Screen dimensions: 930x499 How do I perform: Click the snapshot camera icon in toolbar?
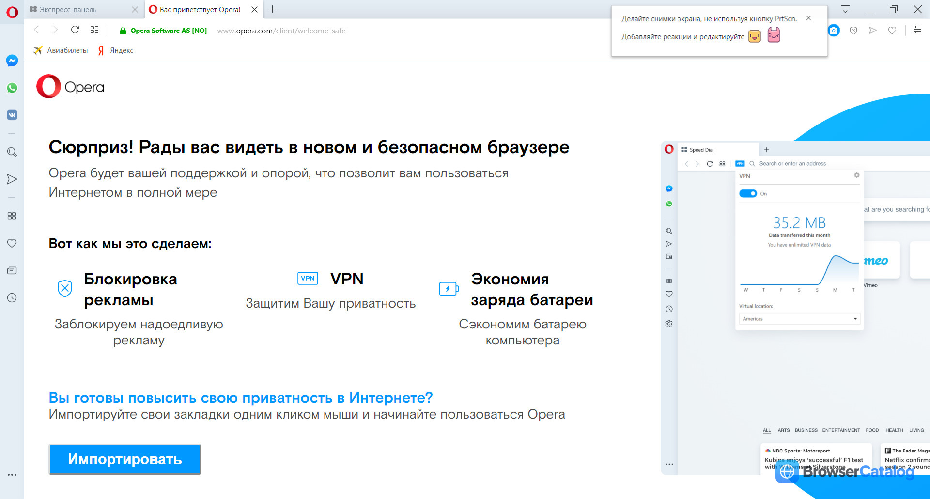(x=834, y=31)
